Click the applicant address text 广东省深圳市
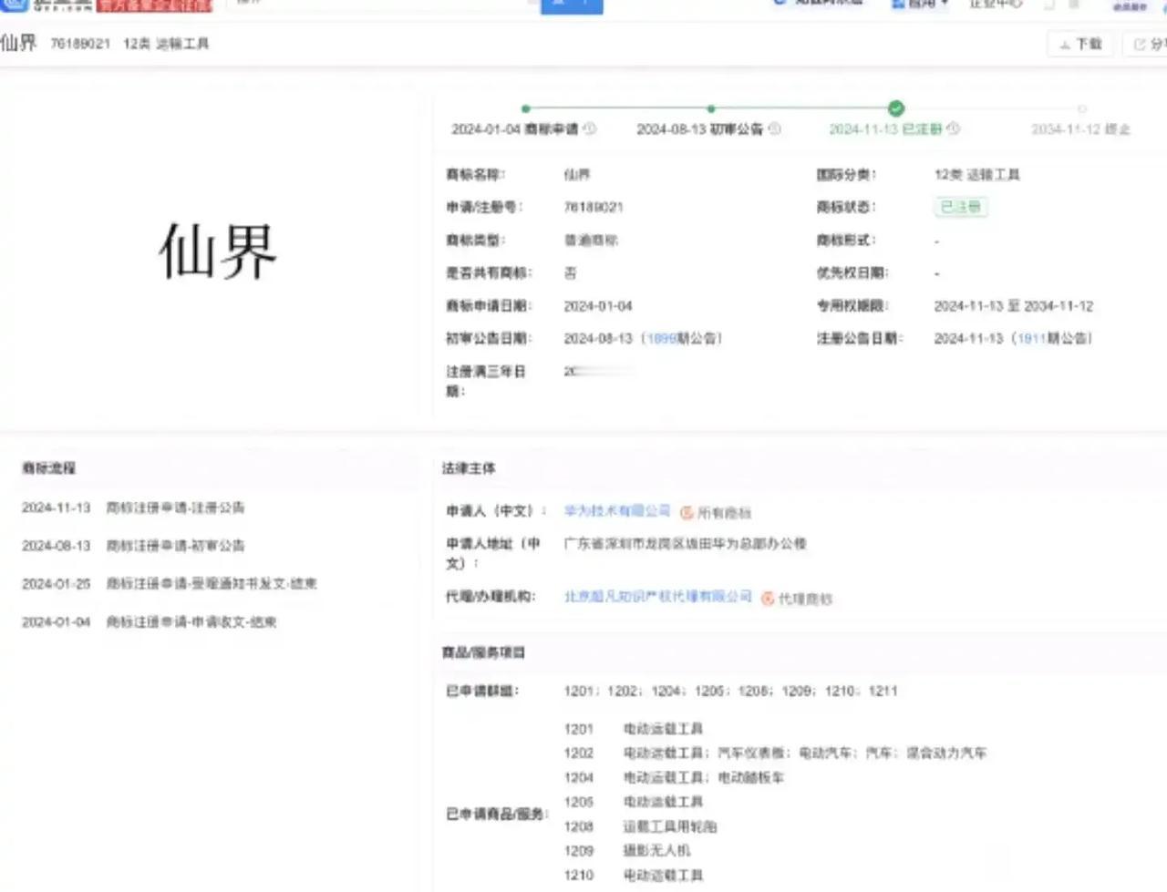This screenshot has height=892, width=1167. pyautogui.click(x=686, y=544)
